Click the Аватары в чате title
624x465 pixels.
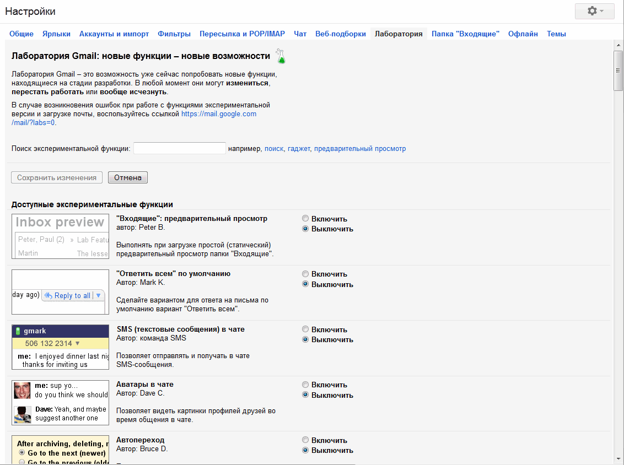pos(145,384)
